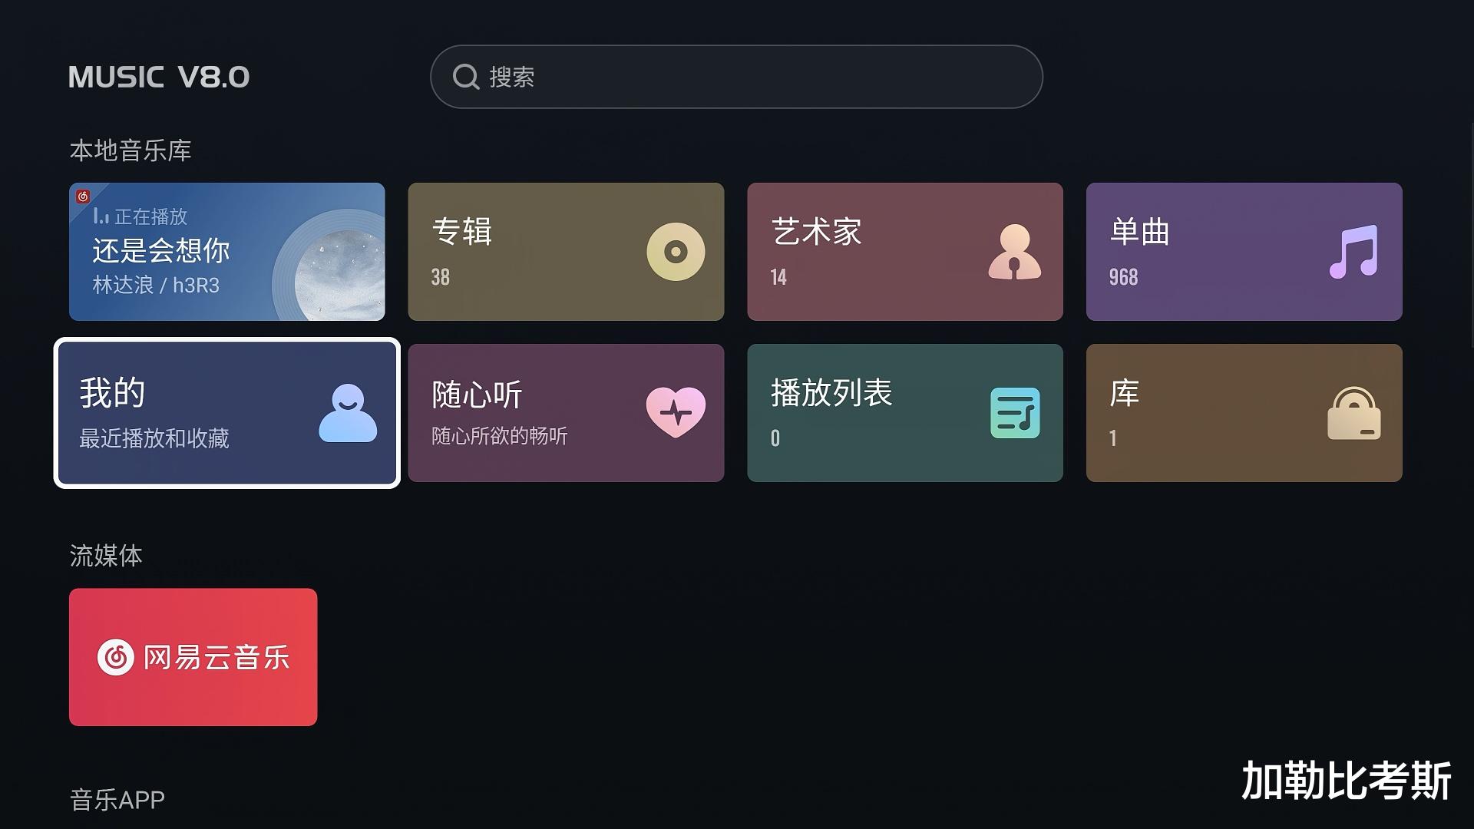
Task: Click the heart pulse icon
Action: tap(676, 412)
